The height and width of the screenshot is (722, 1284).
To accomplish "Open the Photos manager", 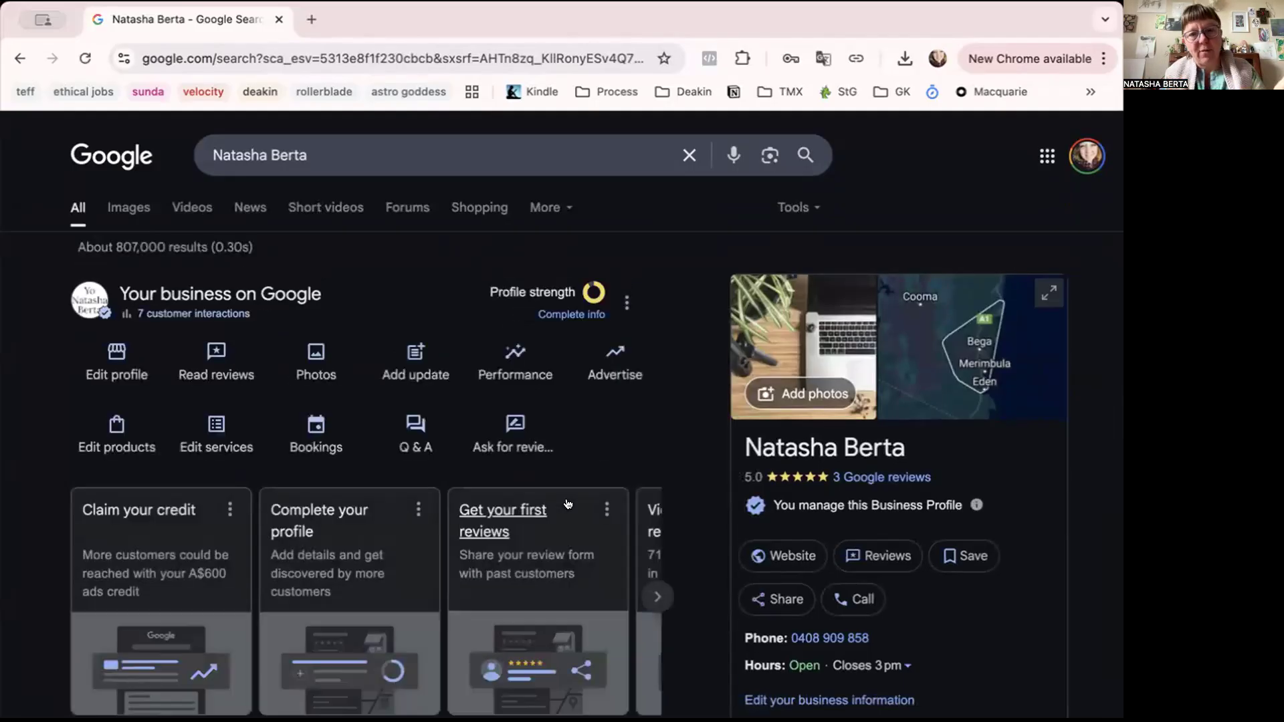I will 316,362.
